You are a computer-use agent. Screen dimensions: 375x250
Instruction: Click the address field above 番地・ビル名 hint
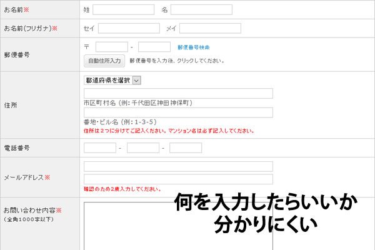point(178,112)
